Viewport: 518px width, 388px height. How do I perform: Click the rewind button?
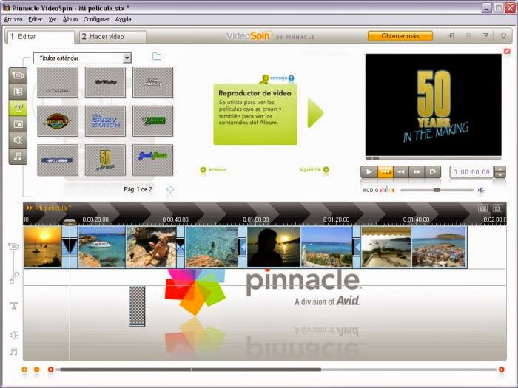[401, 172]
